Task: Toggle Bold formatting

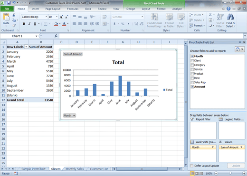Action: [24, 24]
